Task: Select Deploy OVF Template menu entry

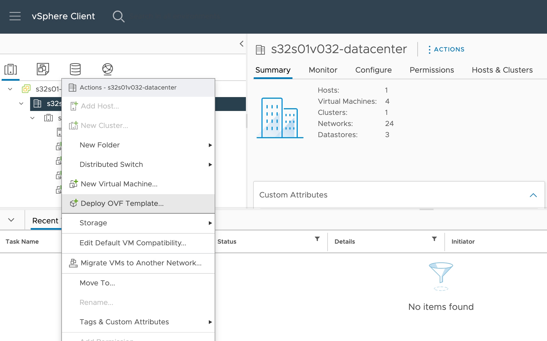Action: tap(138, 204)
